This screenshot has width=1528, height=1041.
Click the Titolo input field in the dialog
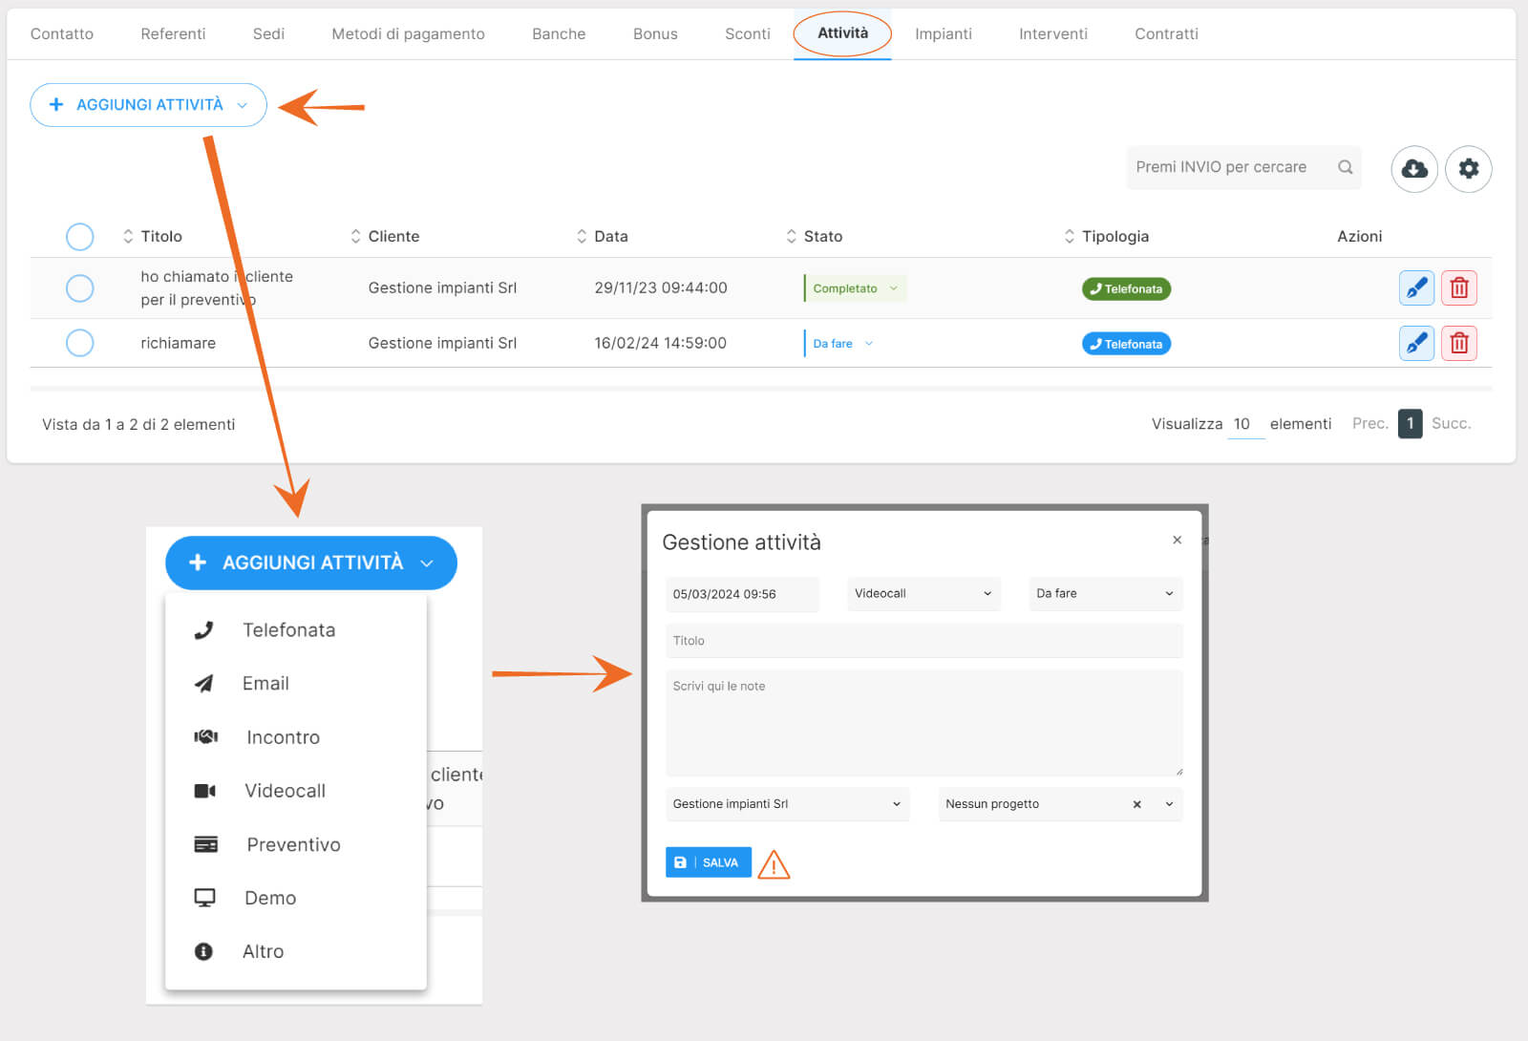tap(923, 641)
